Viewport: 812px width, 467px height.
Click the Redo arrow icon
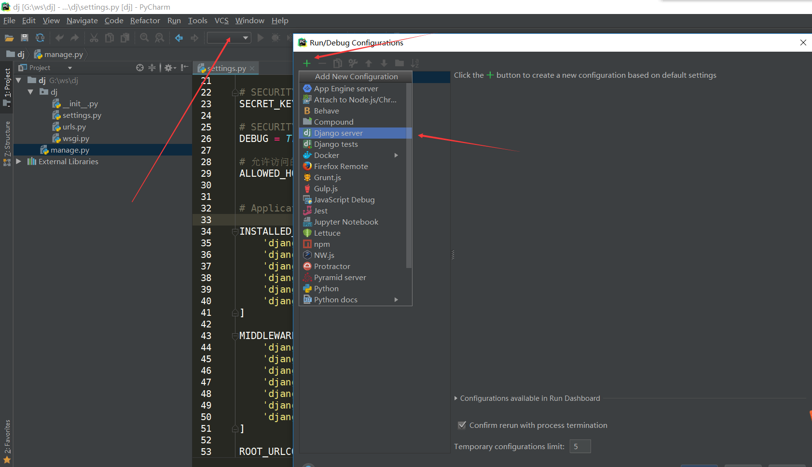tap(75, 38)
